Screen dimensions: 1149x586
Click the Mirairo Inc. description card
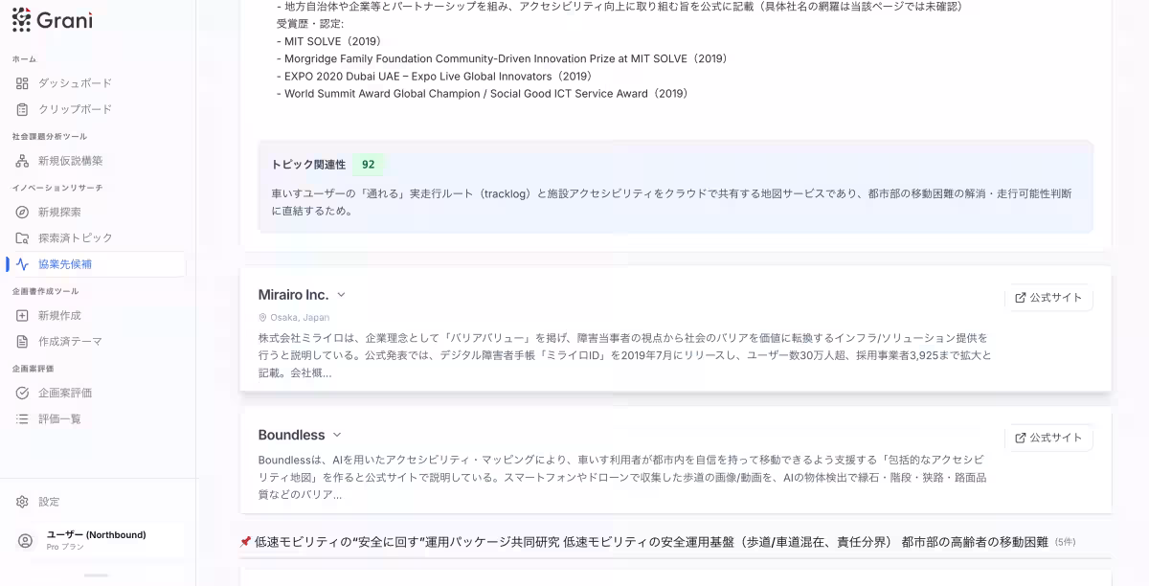[622, 355]
